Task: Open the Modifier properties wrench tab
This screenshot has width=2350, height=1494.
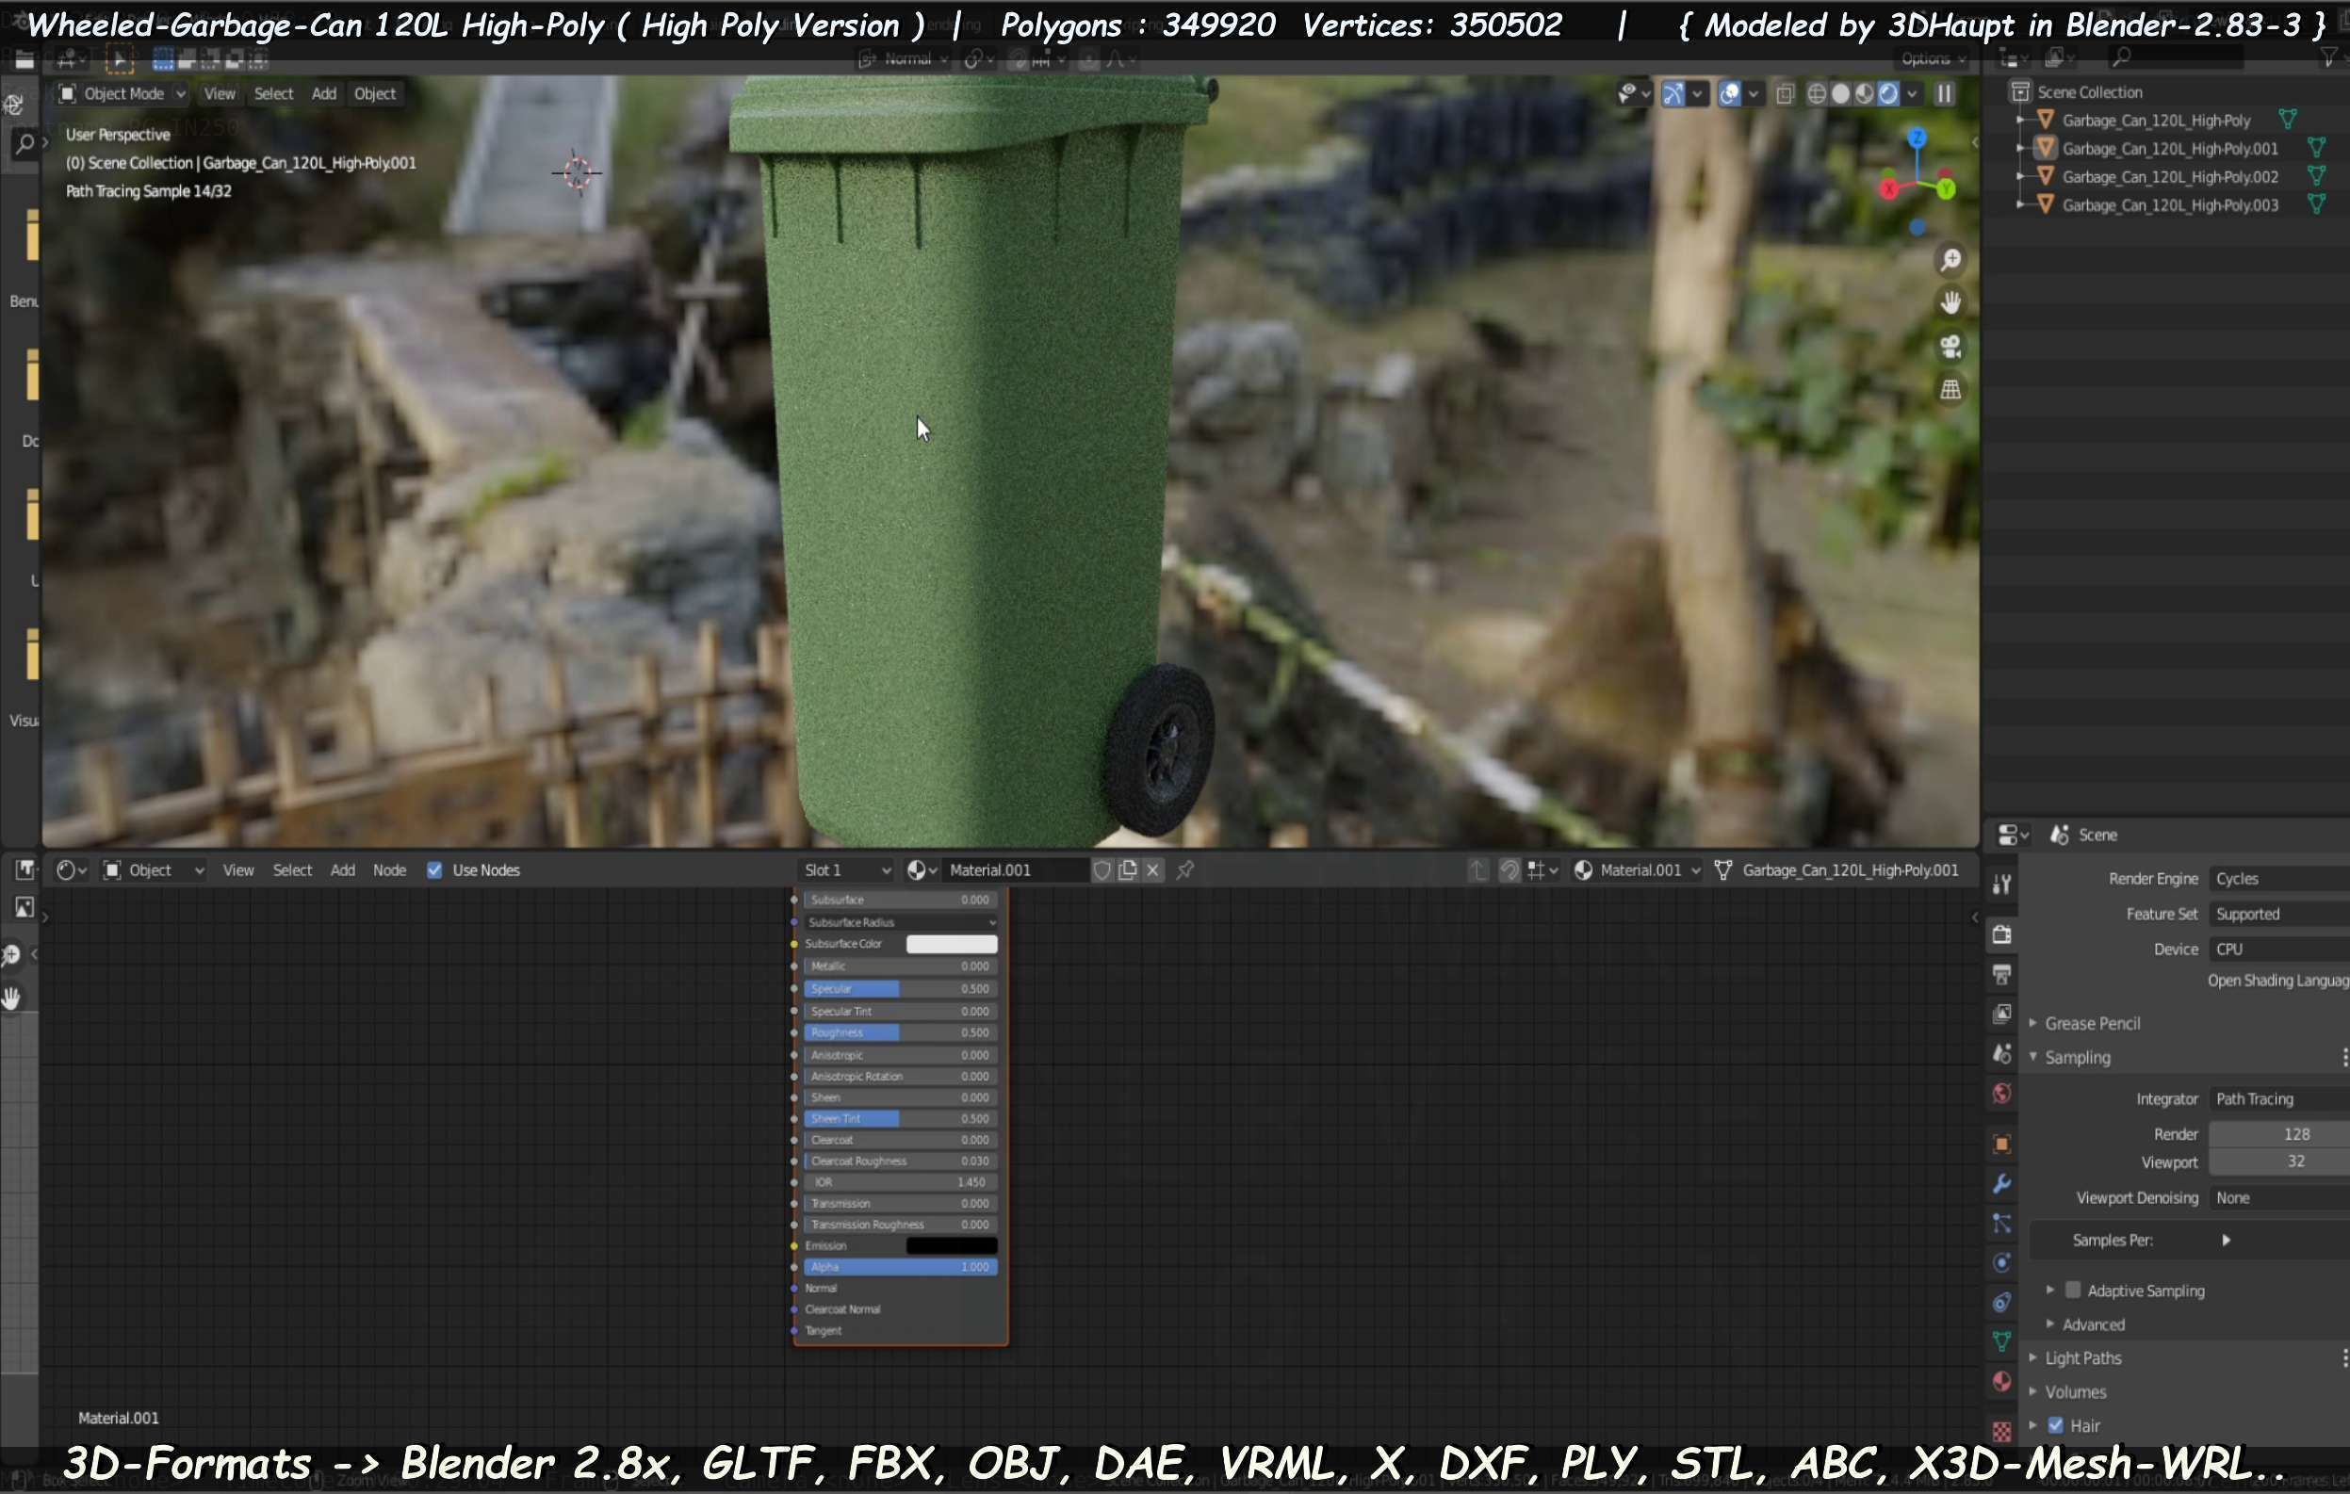Action: [x=2001, y=1184]
